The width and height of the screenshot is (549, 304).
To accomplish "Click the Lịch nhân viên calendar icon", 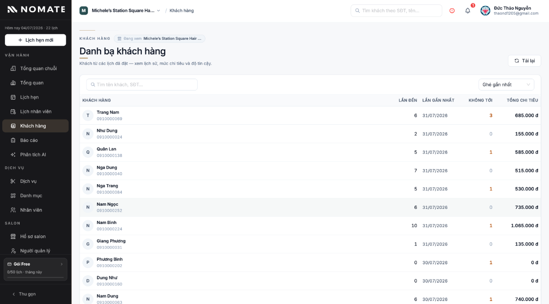I will (13, 112).
